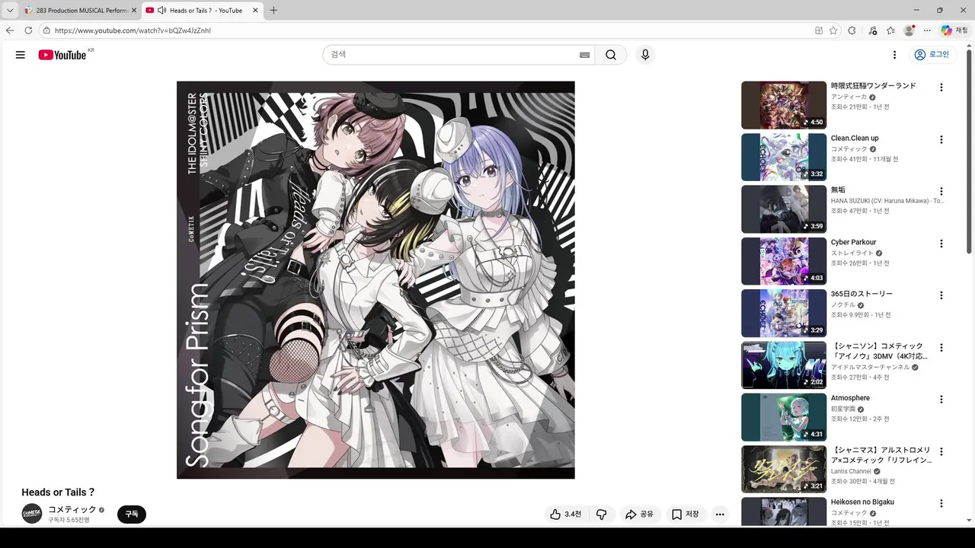
Task: Open options menu for Clean.Clean up
Action: pyautogui.click(x=941, y=139)
